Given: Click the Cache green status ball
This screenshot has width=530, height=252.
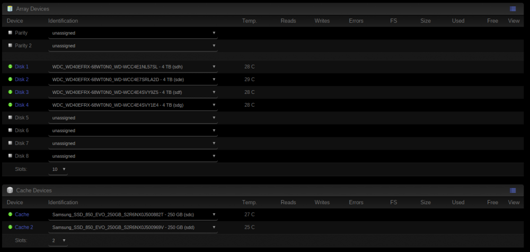Looking at the screenshot, I should [x=10, y=214].
